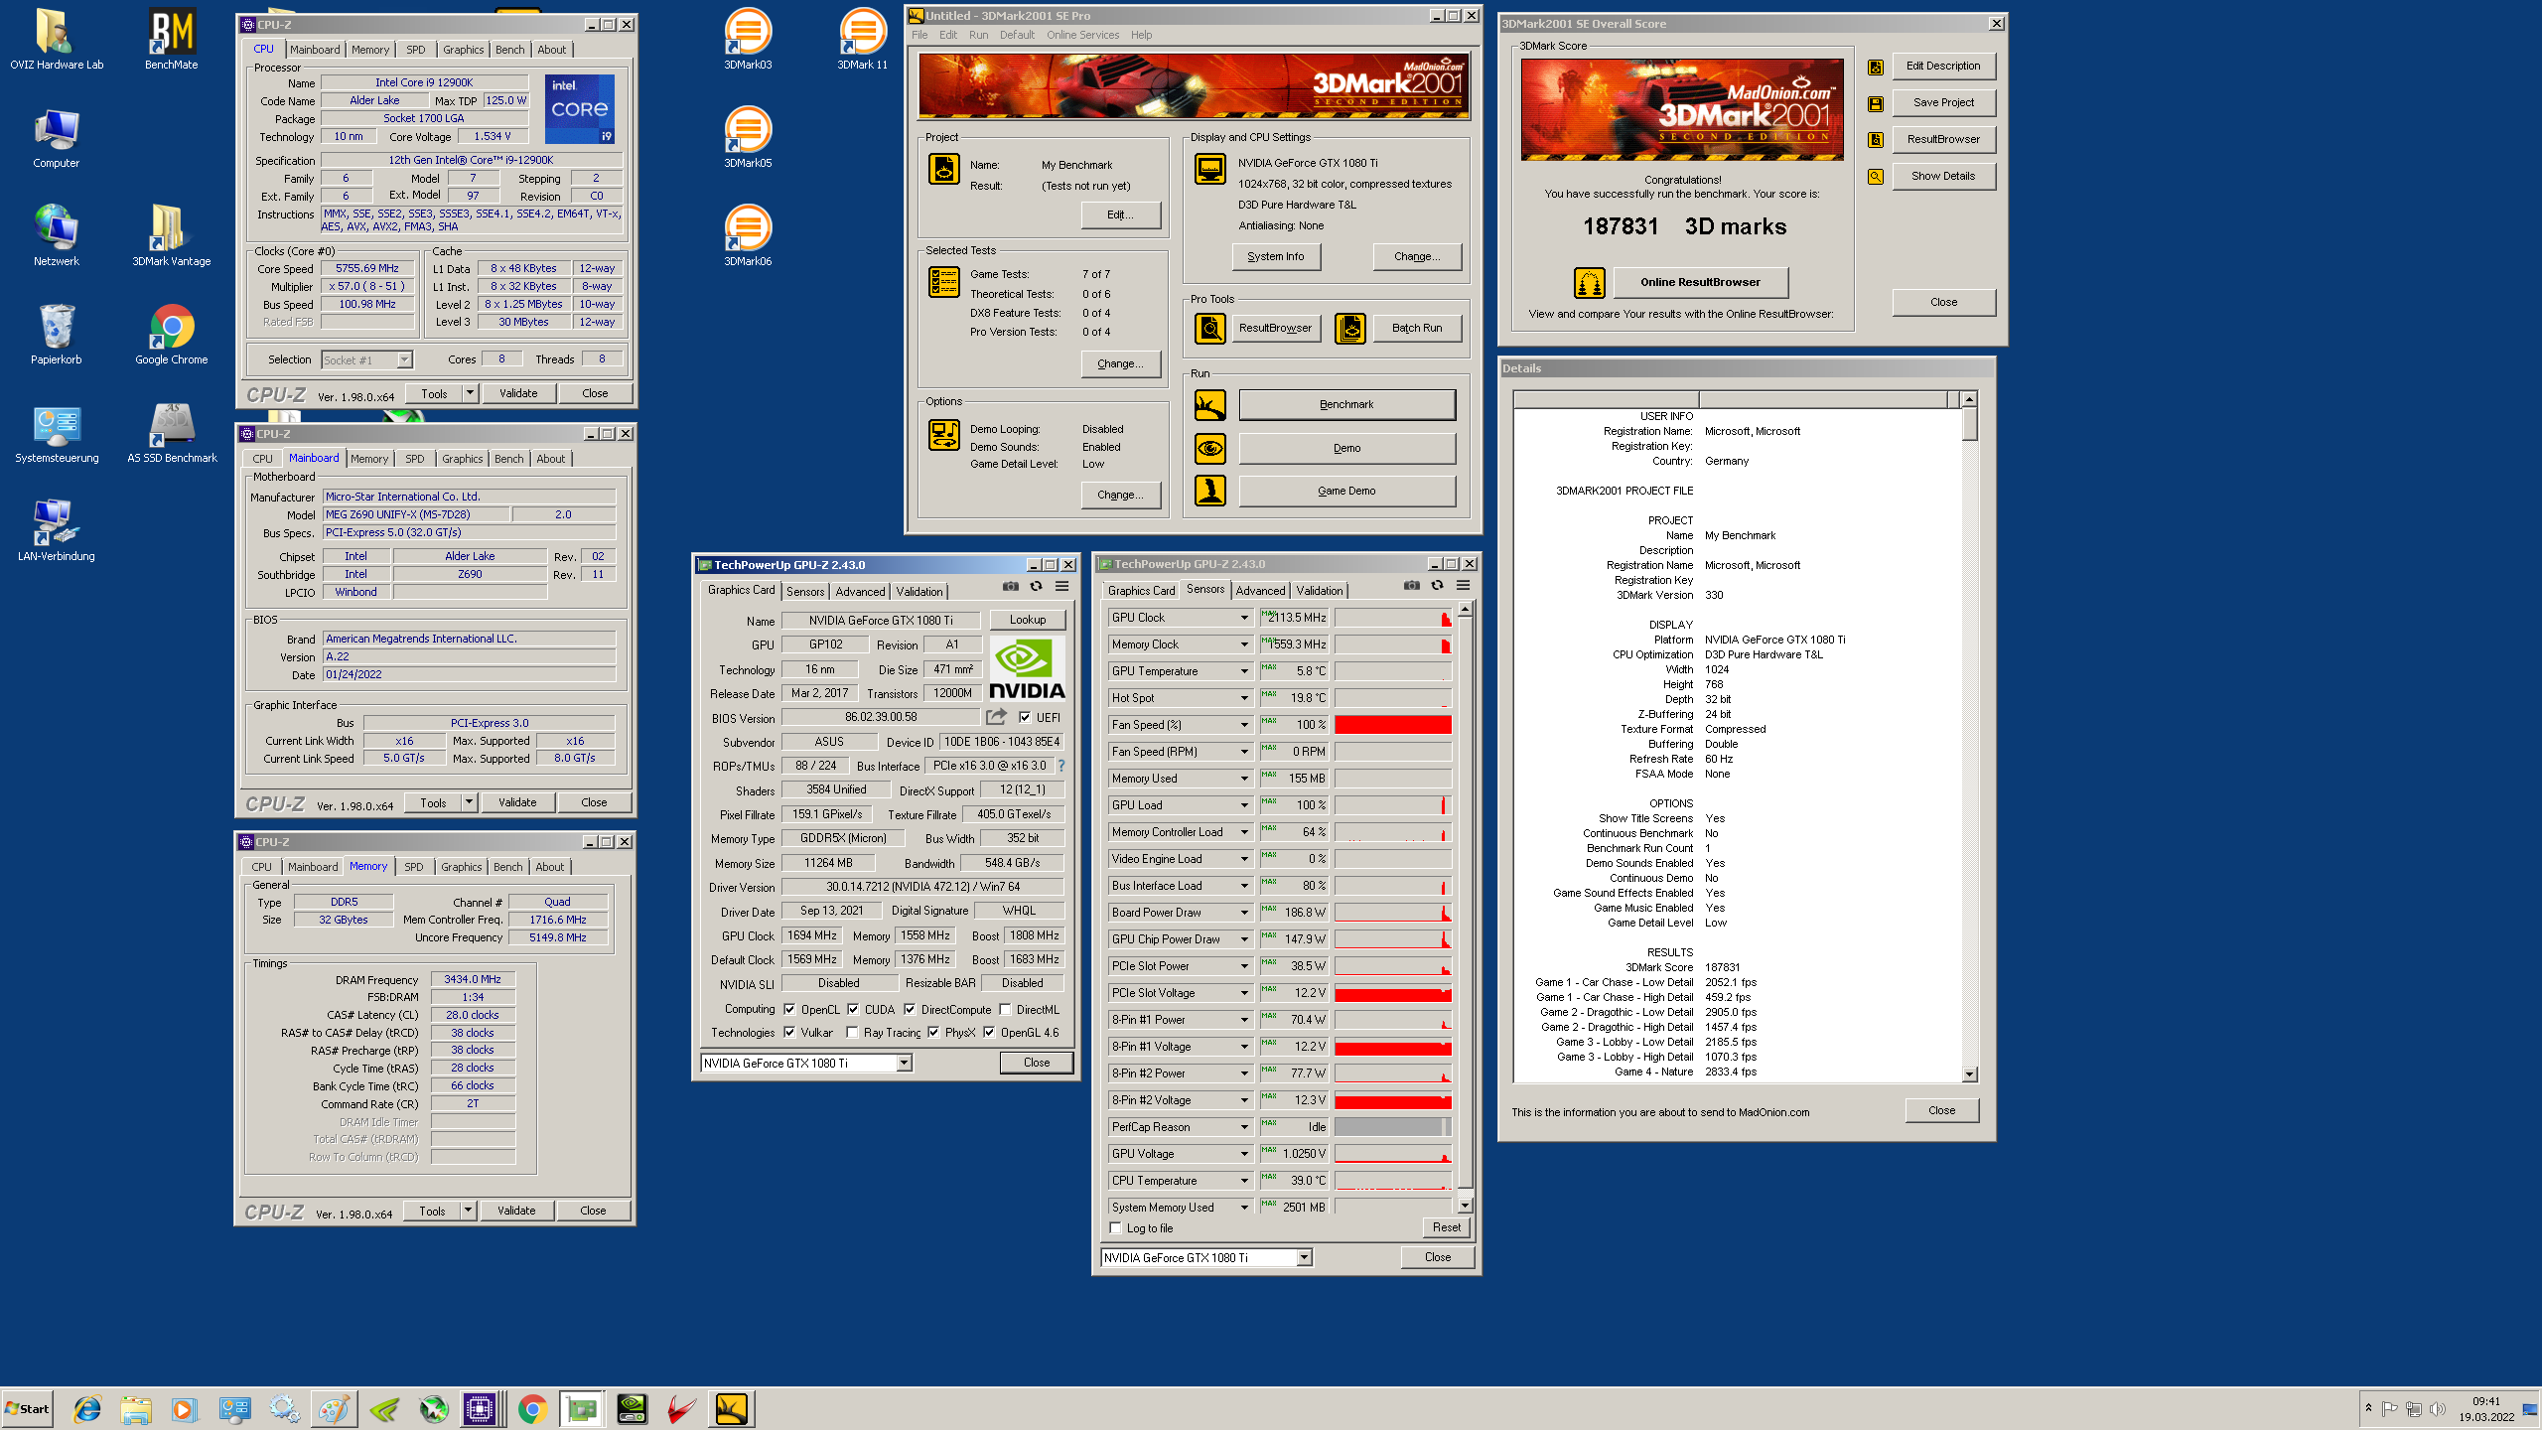Open the GPU-Z Graphics Card hamburger menu
This screenshot has height=1430, width=2542.
coord(1061,586)
